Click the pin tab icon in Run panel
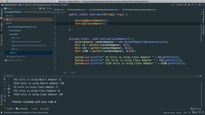The image size is (205, 115). tap(5, 100)
